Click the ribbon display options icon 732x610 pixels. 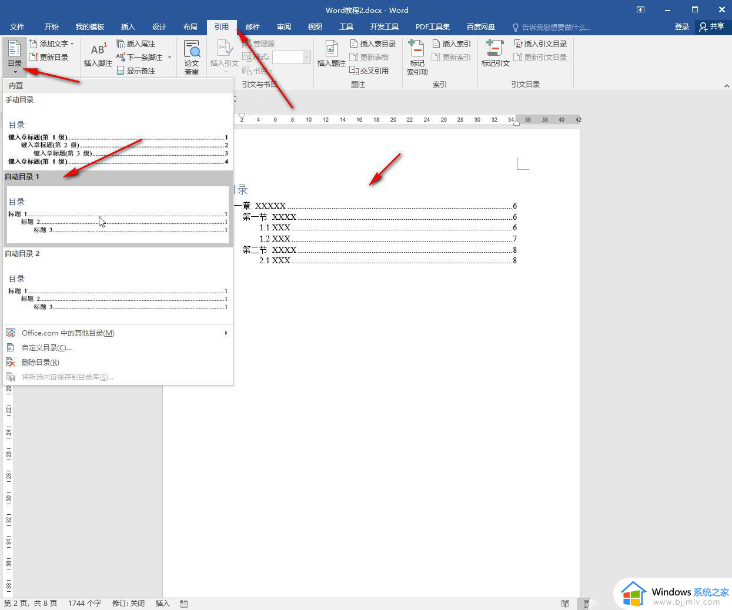(641, 9)
